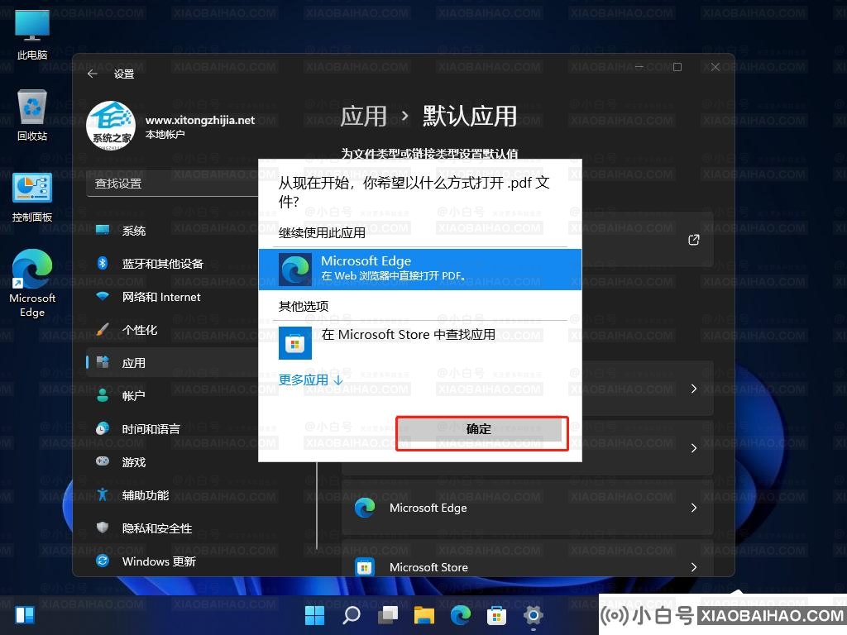Select 个性化 in the sidebar
The image size is (847, 635).
pyautogui.click(x=173, y=330)
